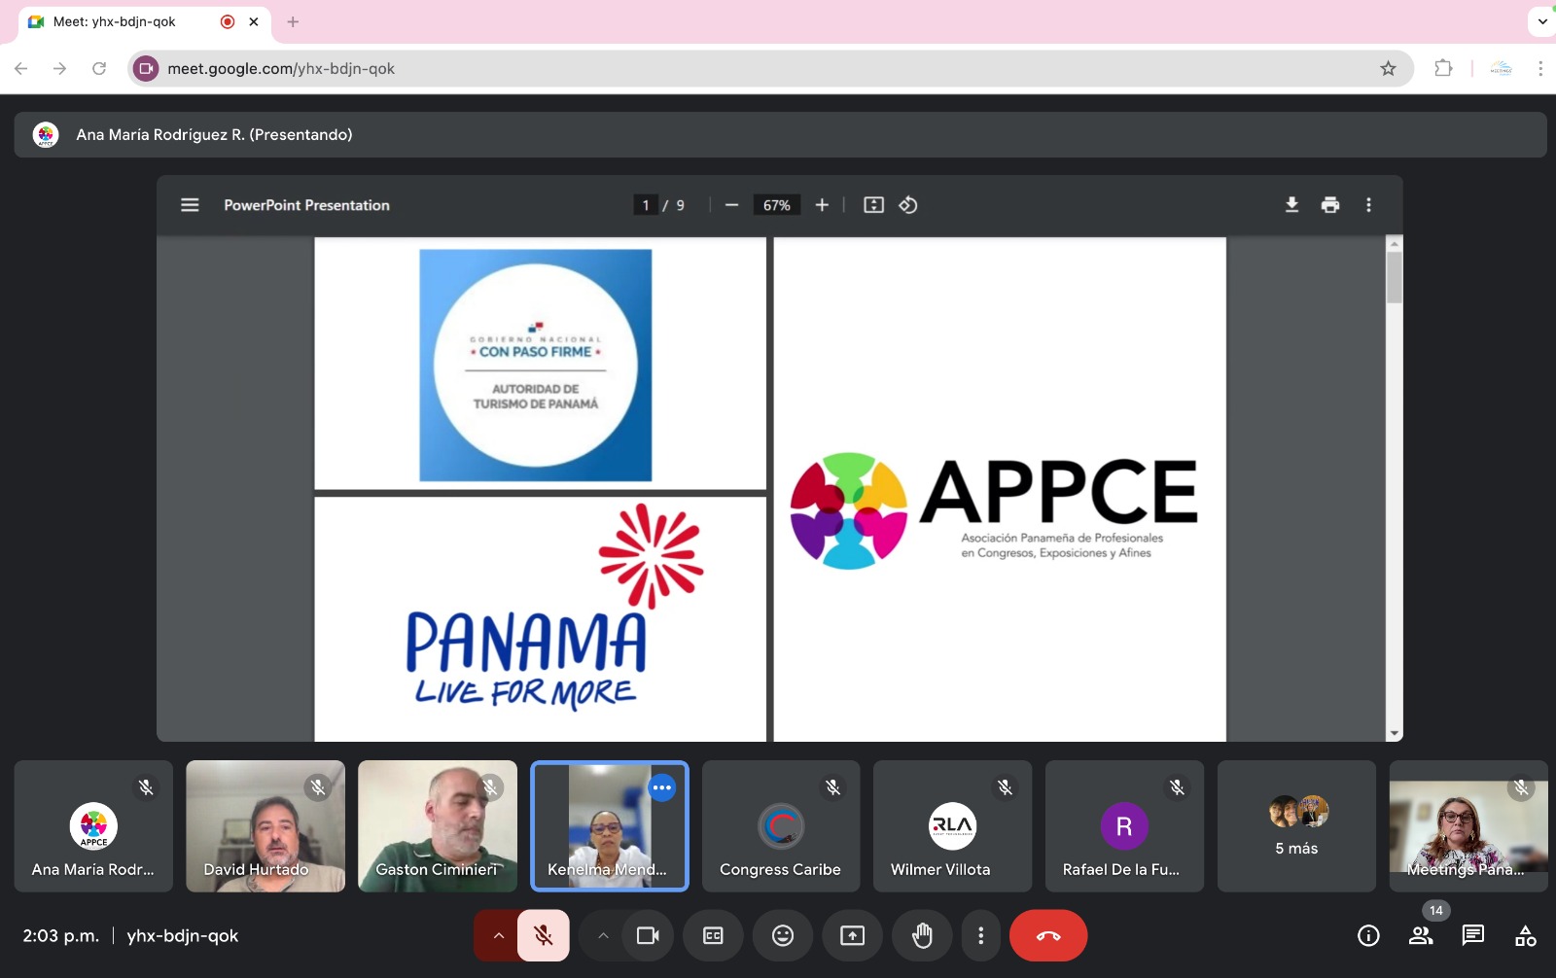Click the page number field showing 1
This screenshot has height=978, width=1556.
646,205
